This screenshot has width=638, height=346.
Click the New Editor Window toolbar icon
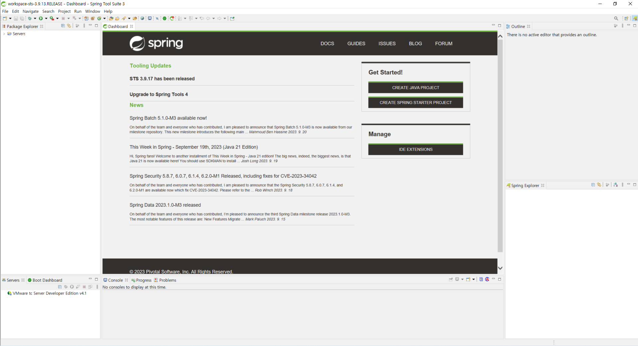[x=232, y=18]
